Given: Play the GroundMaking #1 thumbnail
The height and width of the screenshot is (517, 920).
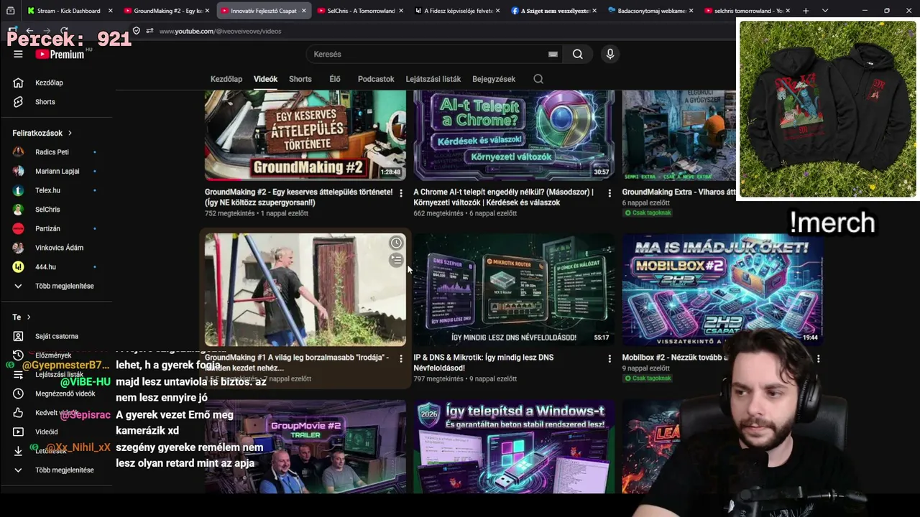Looking at the screenshot, I should coord(305,289).
